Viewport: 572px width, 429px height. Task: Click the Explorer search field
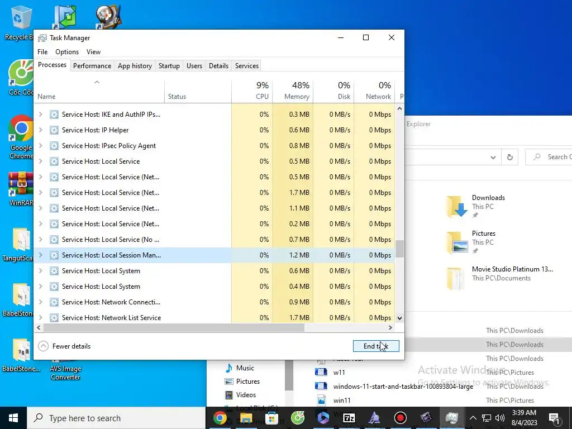coord(549,157)
